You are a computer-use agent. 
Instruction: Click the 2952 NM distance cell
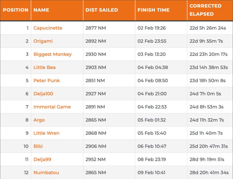[x=96, y=159]
